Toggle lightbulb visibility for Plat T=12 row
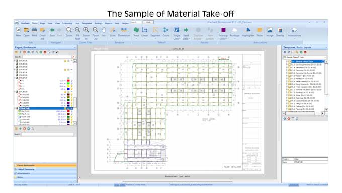Screen dimensions: 342x193 (72, 114)
